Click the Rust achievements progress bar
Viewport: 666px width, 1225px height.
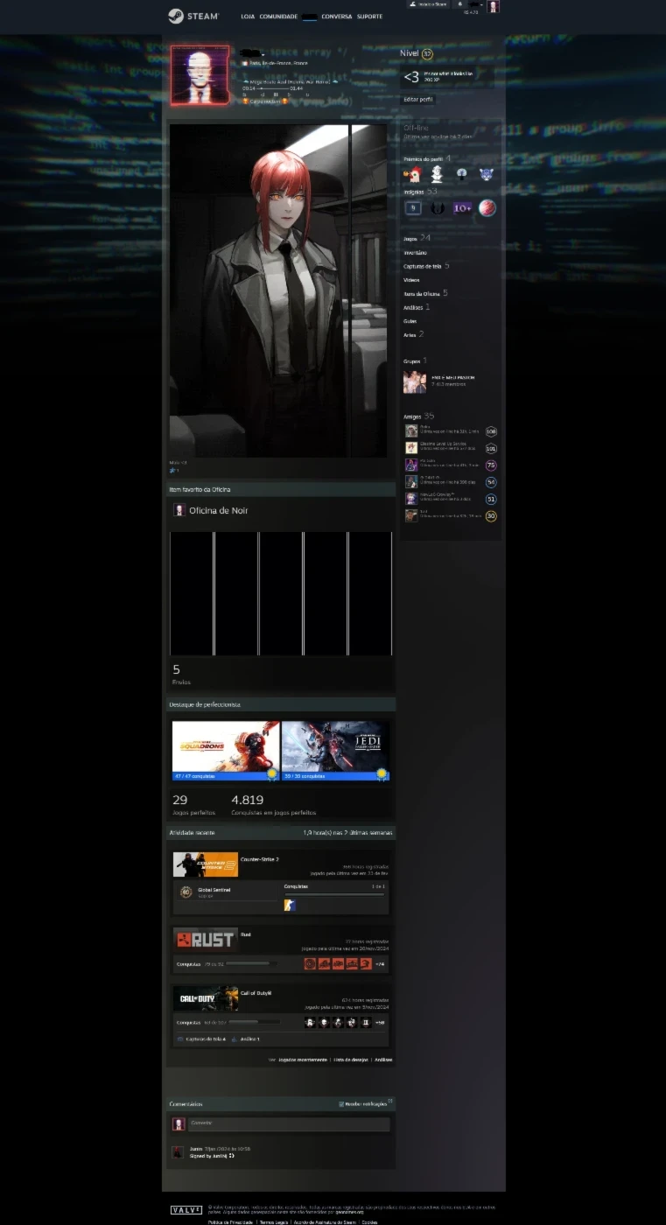252,963
